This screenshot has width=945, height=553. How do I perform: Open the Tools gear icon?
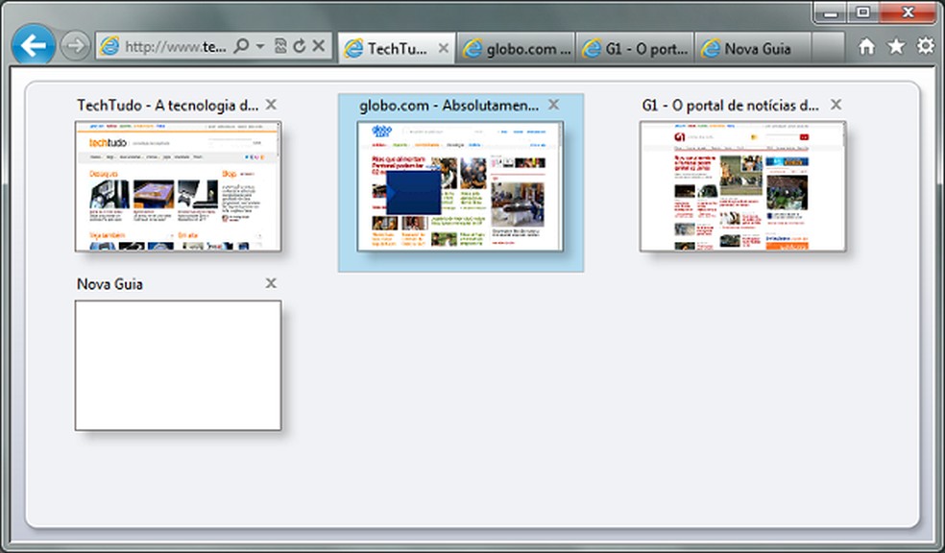pyautogui.click(x=926, y=46)
